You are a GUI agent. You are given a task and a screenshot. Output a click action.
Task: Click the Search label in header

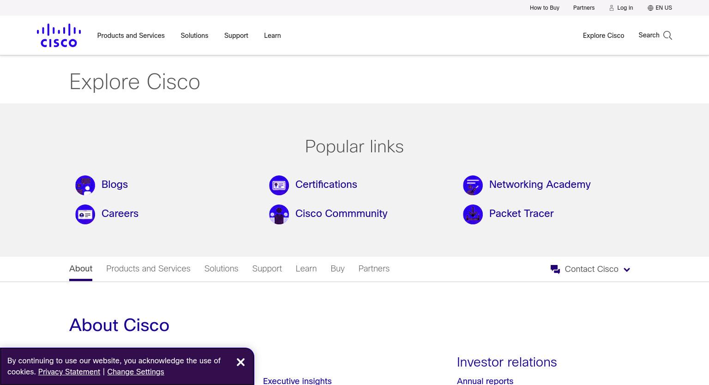(x=649, y=35)
